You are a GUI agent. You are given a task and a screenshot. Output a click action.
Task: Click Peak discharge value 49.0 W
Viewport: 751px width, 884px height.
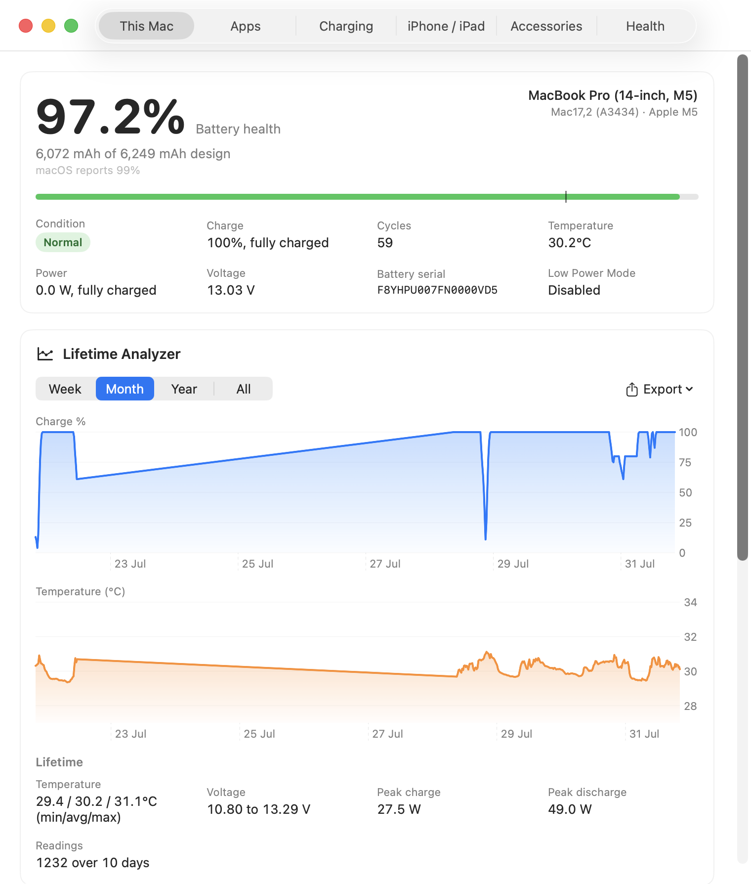point(570,809)
